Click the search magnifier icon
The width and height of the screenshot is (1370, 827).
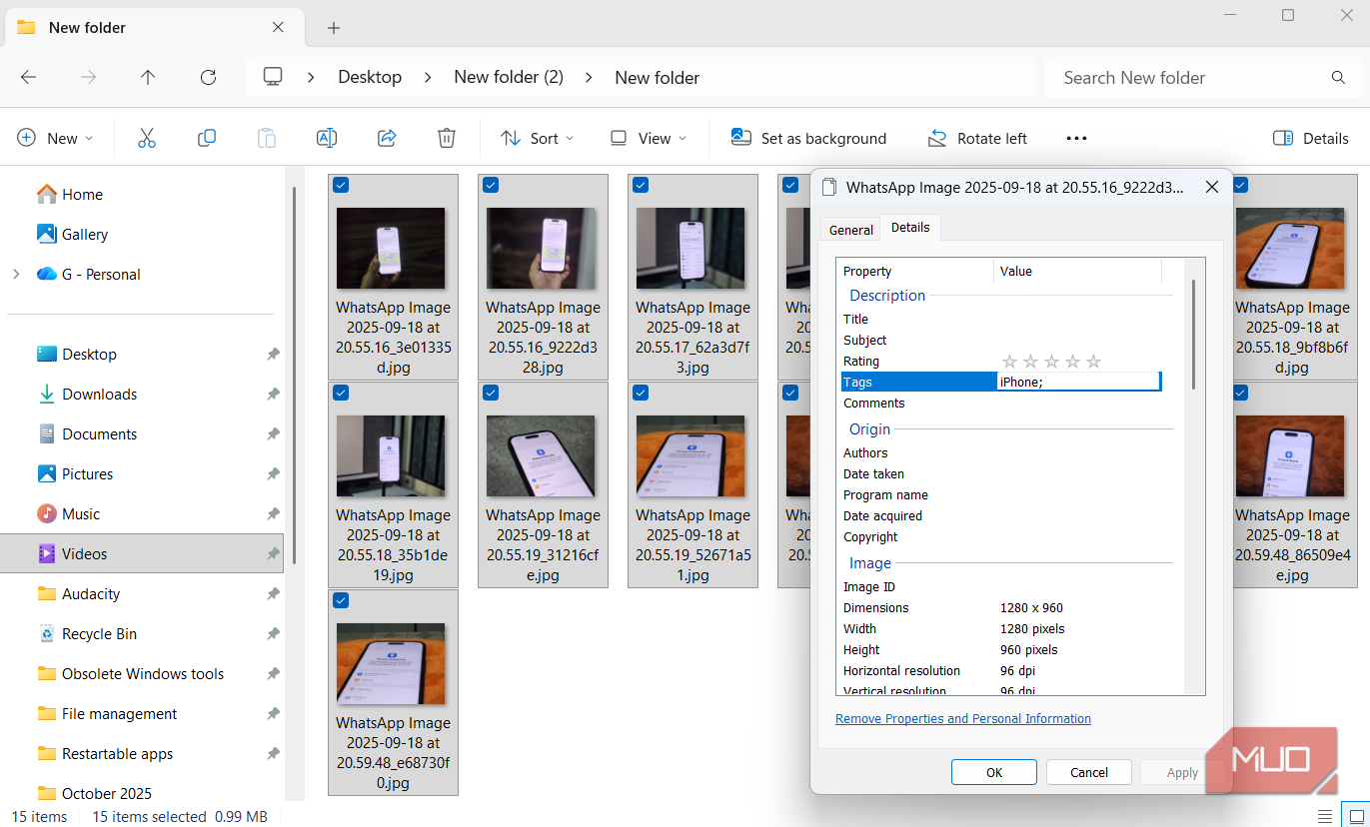tap(1338, 77)
